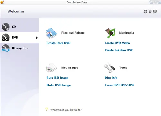The width and height of the screenshot is (161, 116).
Task: Open help using the question mark icon
Action: [150, 11]
